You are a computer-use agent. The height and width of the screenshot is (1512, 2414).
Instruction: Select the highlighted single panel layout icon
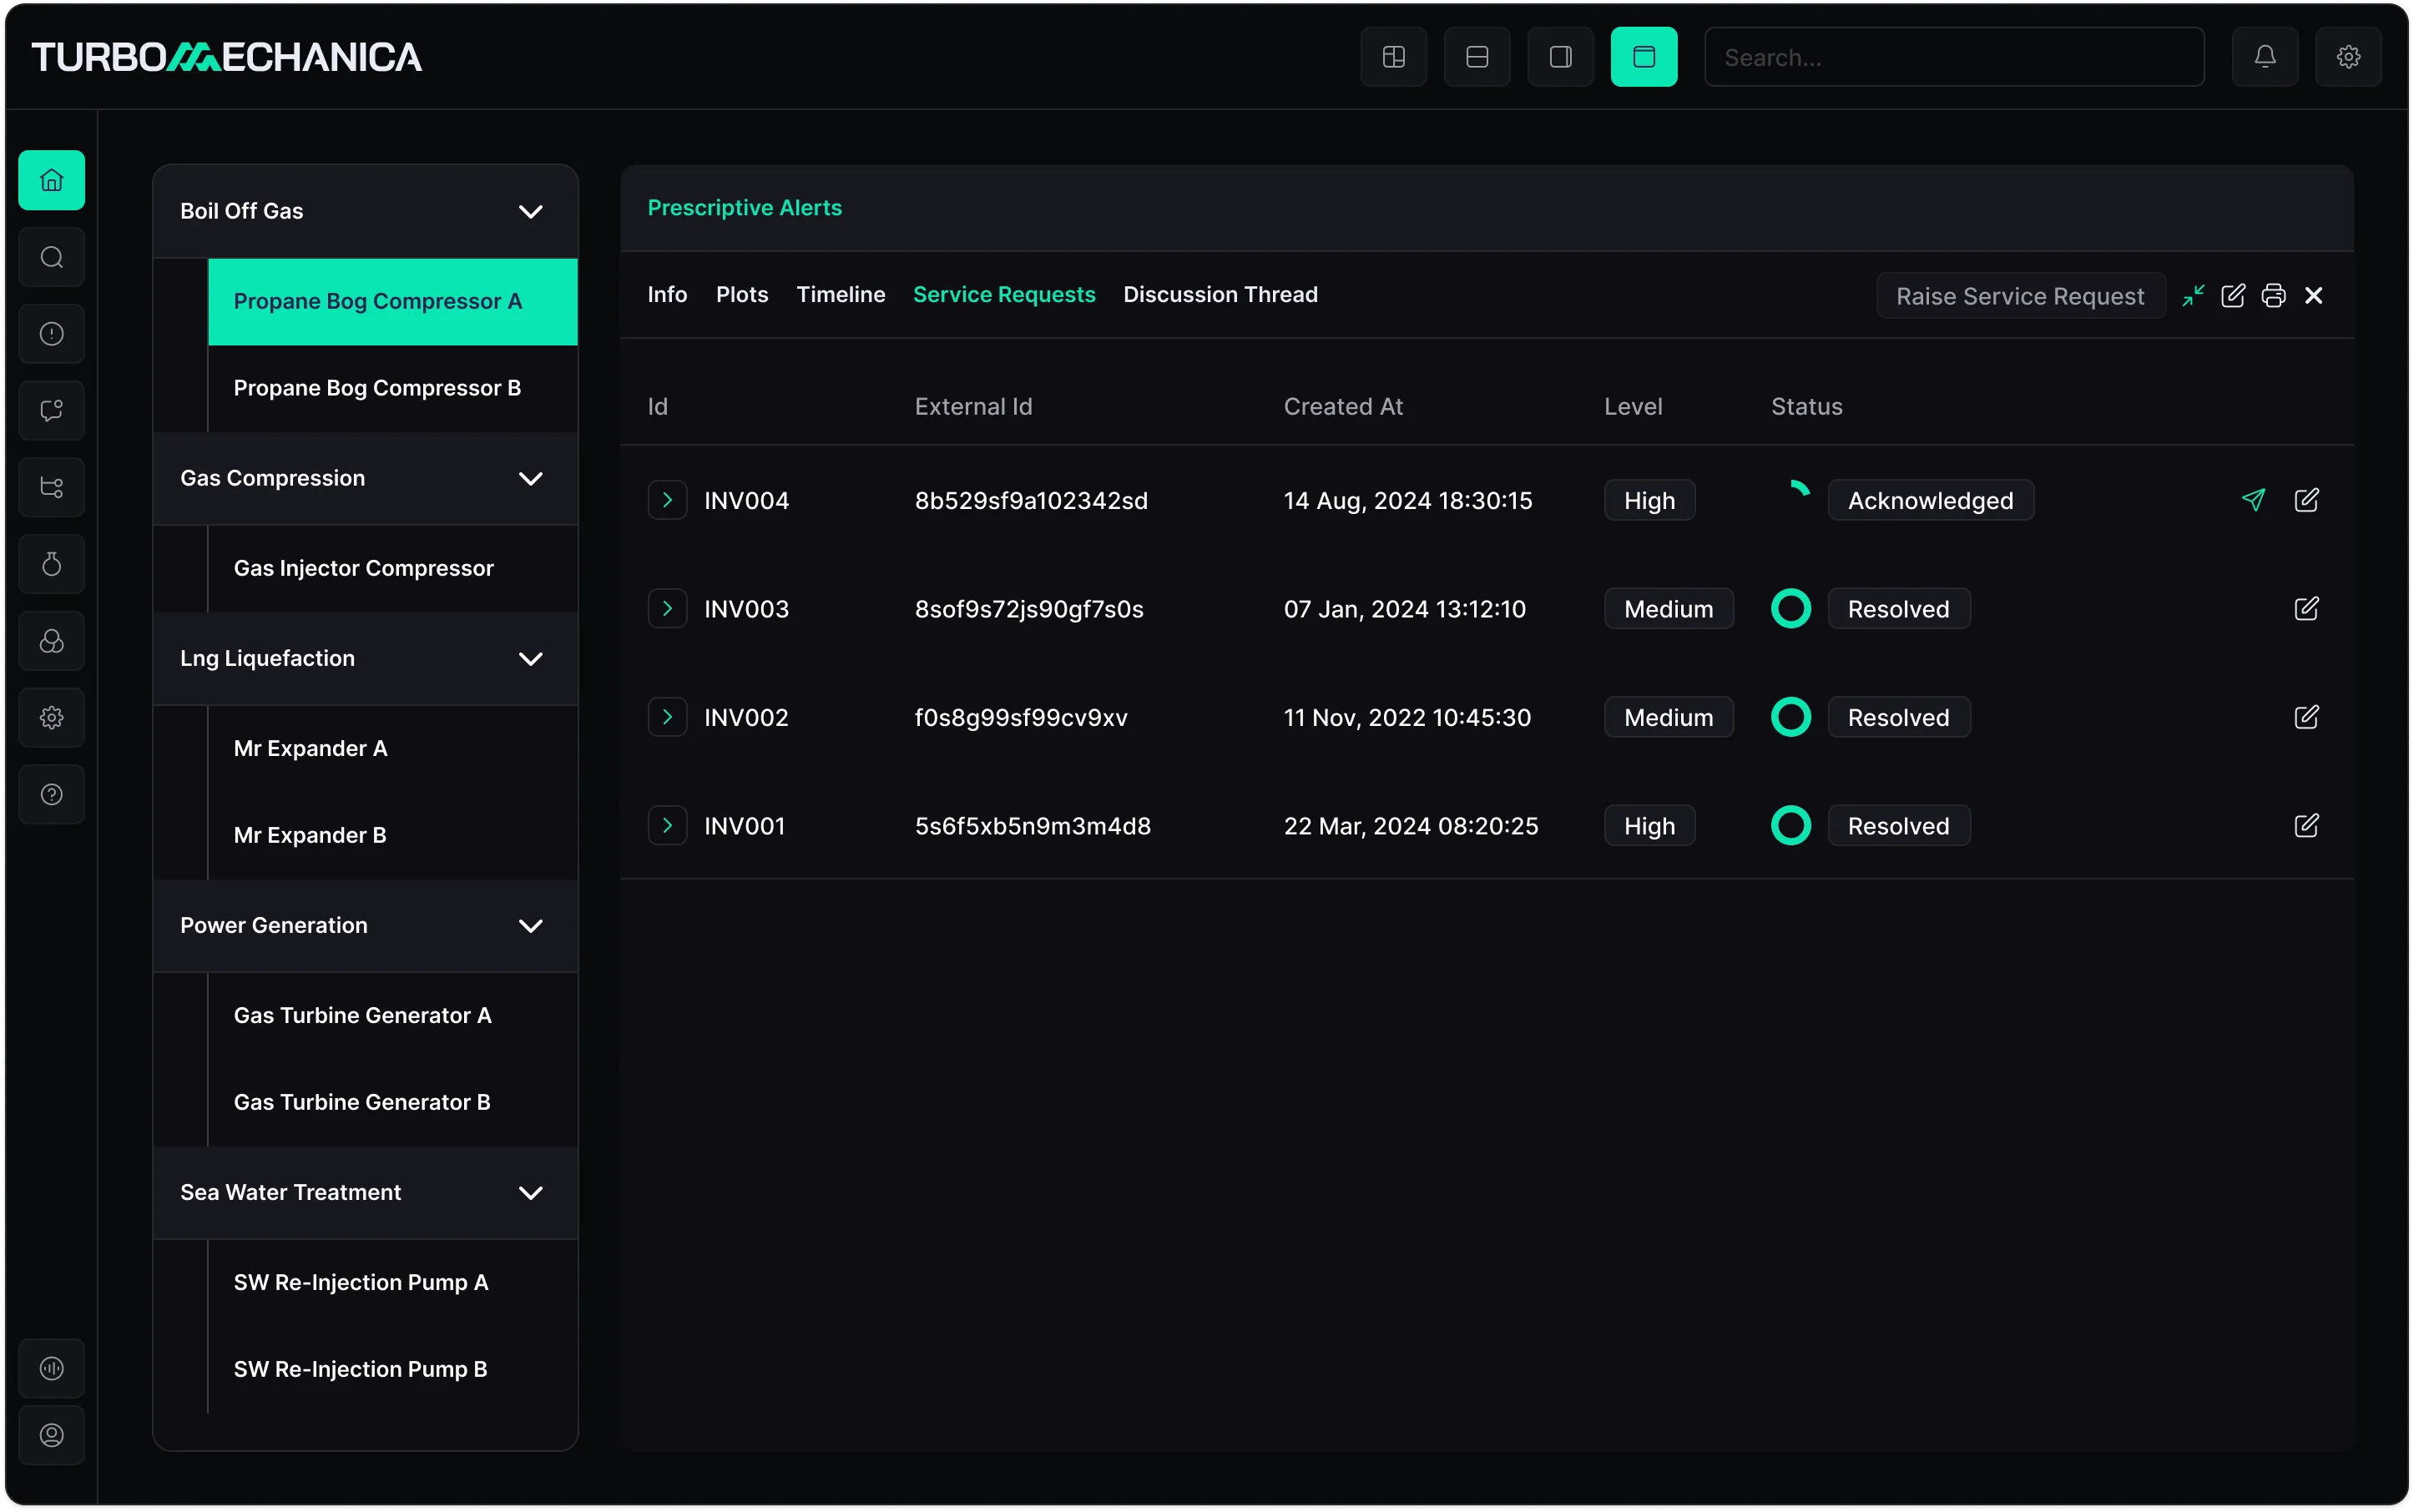1644,57
